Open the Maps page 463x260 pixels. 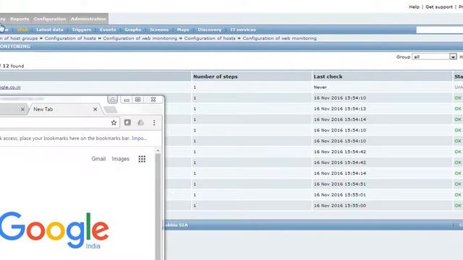pos(183,30)
